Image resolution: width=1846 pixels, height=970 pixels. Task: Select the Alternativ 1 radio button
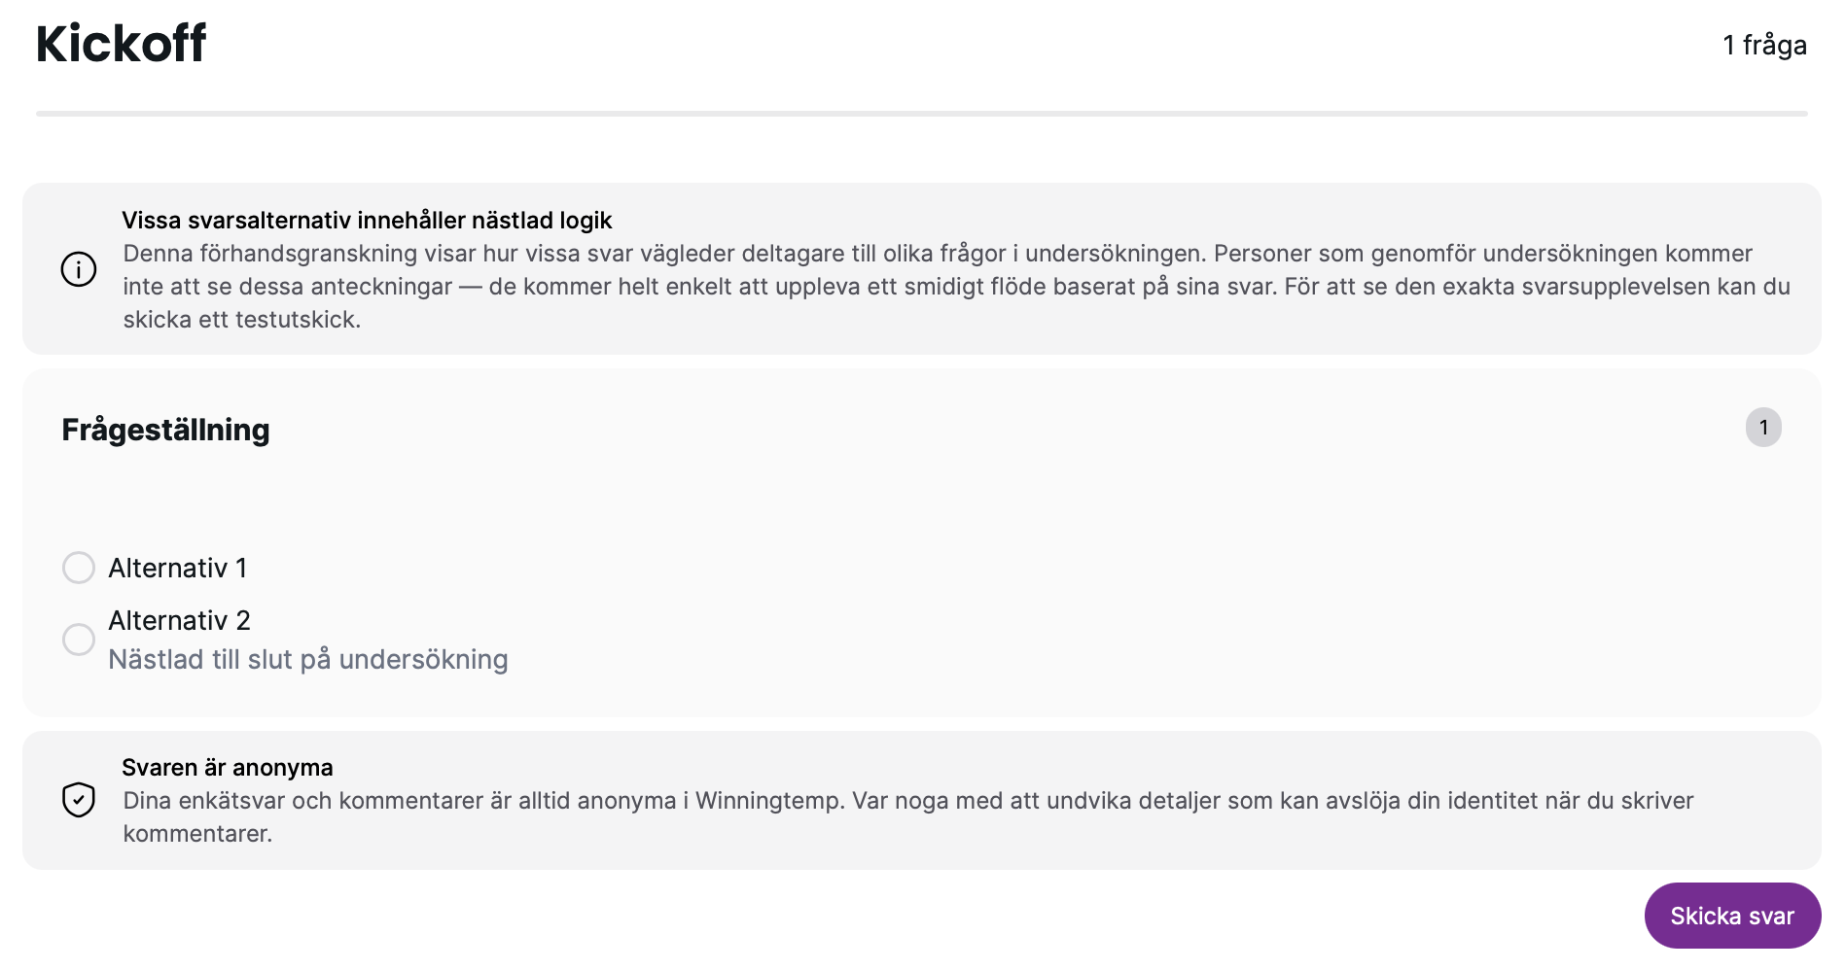pyautogui.click(x=78, y=568)
